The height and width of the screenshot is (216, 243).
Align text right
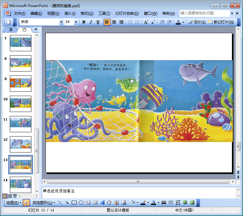click(x=121, y=22)
